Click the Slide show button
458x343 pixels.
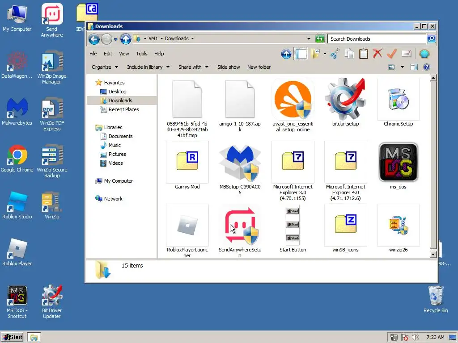(x=229, y=67)
